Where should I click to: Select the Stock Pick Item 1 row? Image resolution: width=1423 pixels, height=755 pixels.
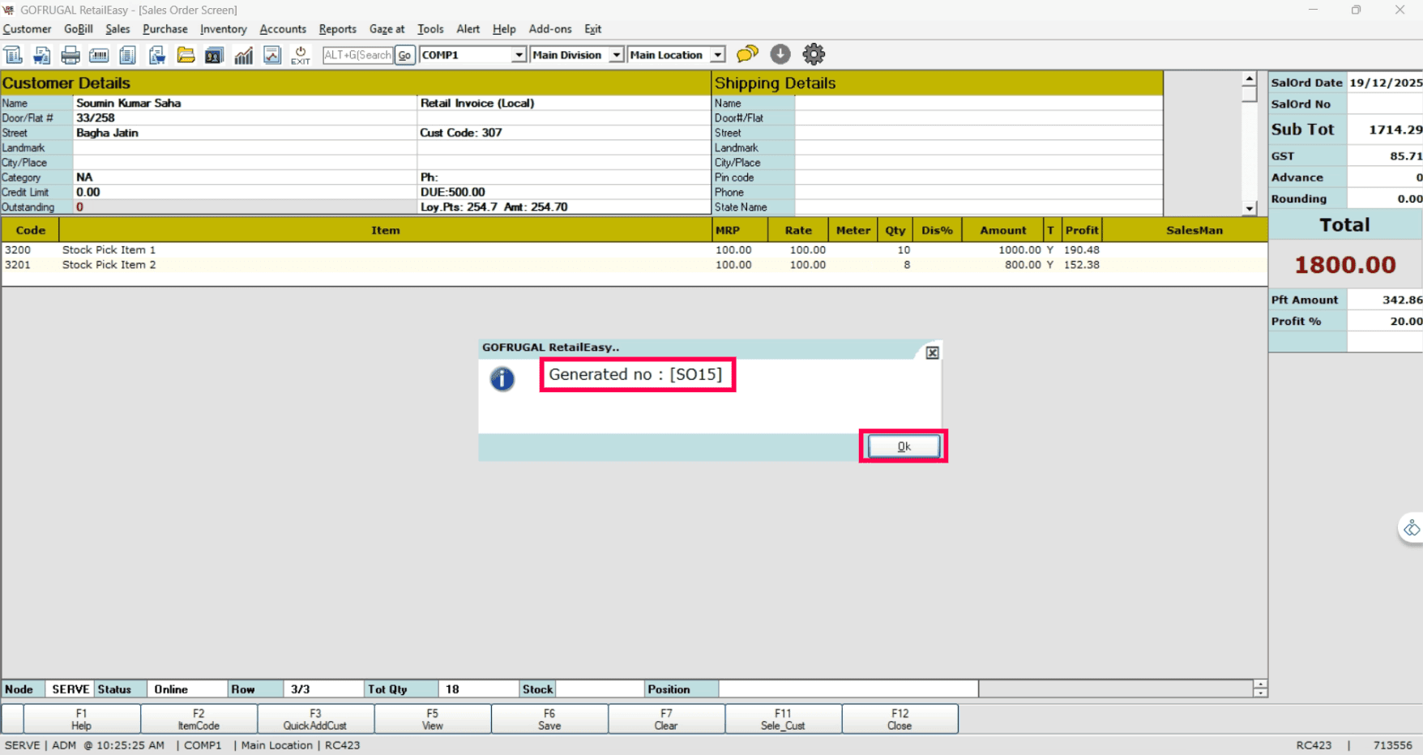click(635, 250)
